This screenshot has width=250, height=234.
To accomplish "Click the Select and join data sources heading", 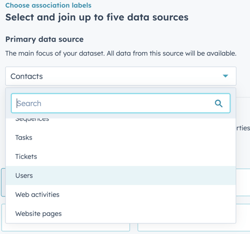I will [x=97, y=17].
